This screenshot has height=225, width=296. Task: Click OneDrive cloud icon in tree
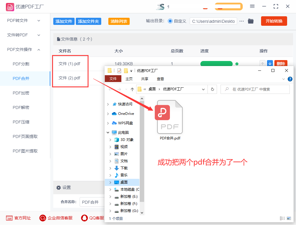114,114
